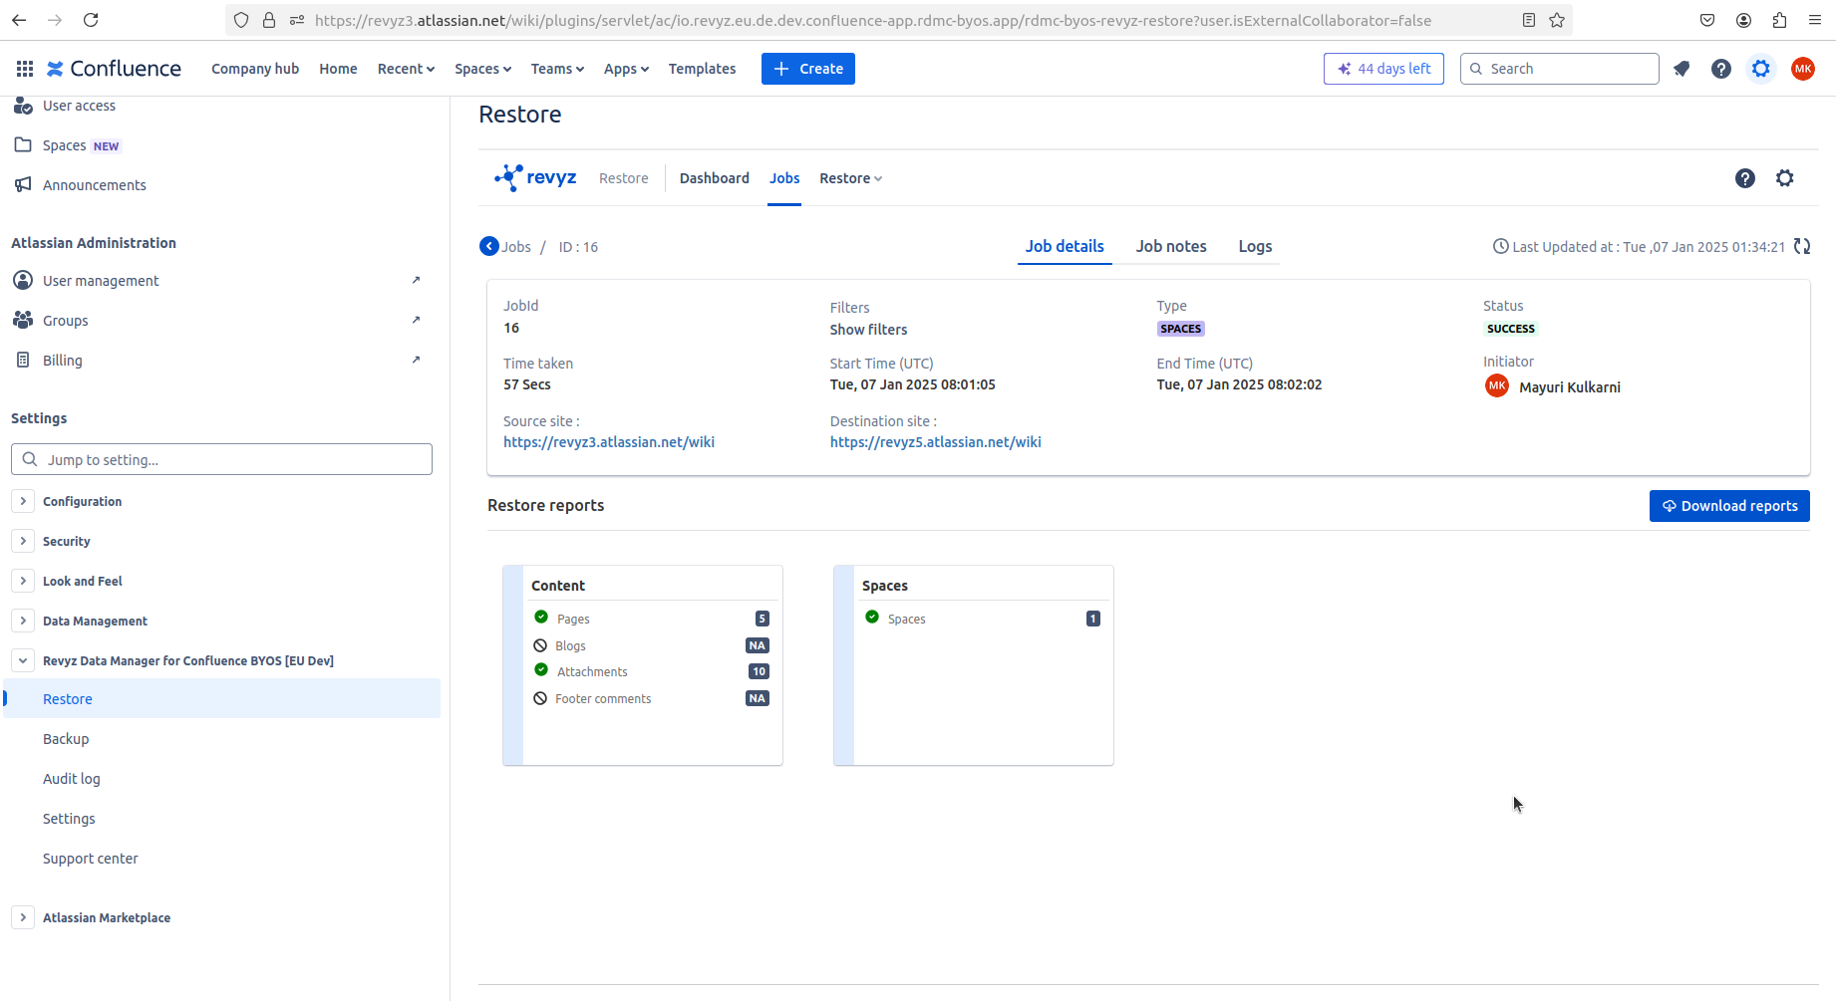Click the browser address bar URL
This screenshot has height=1001, width=1836.
873,20
